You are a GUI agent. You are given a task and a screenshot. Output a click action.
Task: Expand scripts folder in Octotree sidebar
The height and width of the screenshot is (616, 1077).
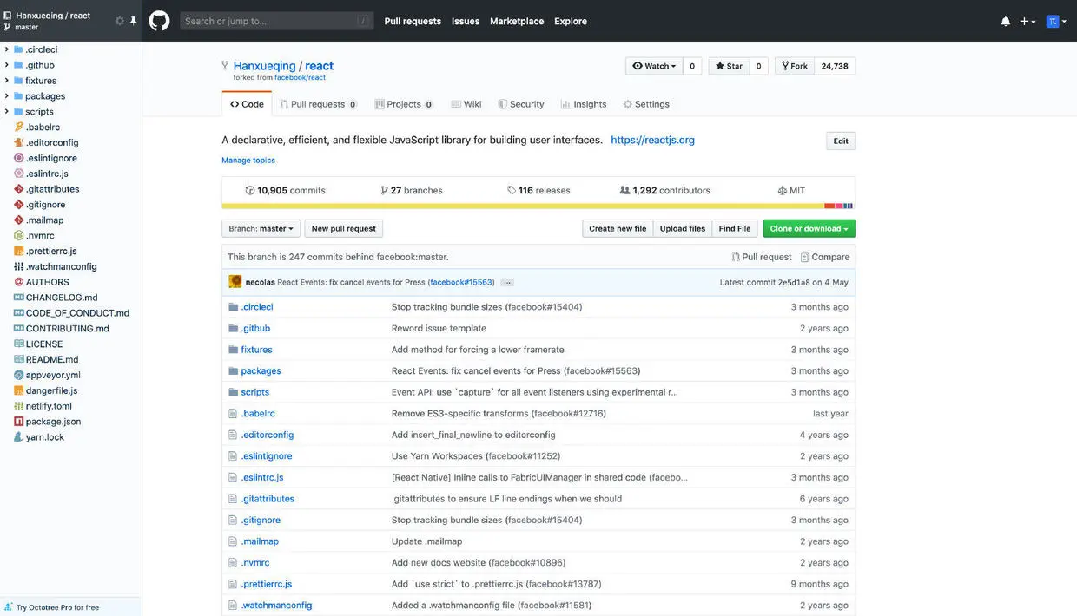pyautogui.click(x=7, y=112)
